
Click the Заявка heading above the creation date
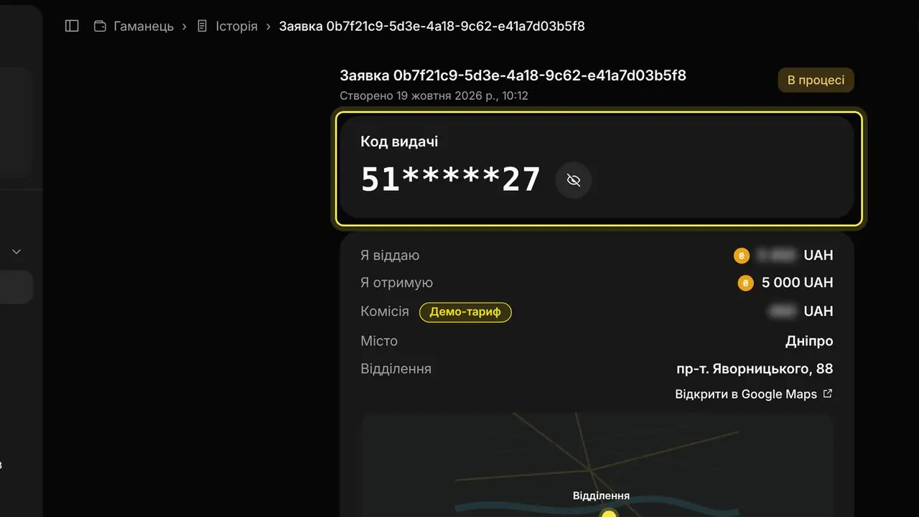(x=513, y=75)
